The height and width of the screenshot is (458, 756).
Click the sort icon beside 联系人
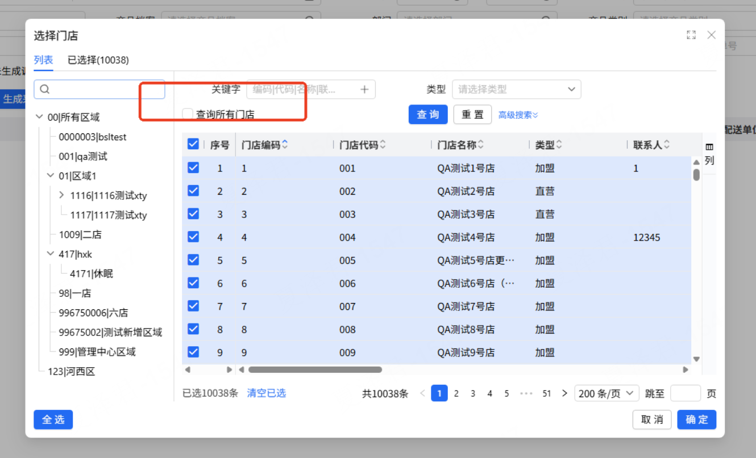click(667, 145)
